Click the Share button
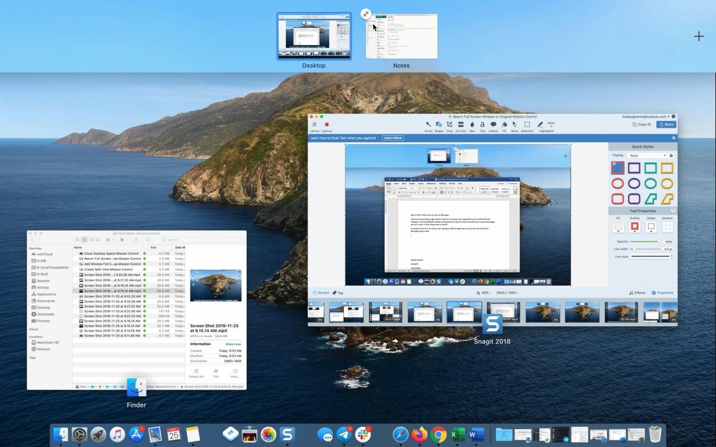The width and height of the screenshot is (716, 447). click(x=666, y=124)
